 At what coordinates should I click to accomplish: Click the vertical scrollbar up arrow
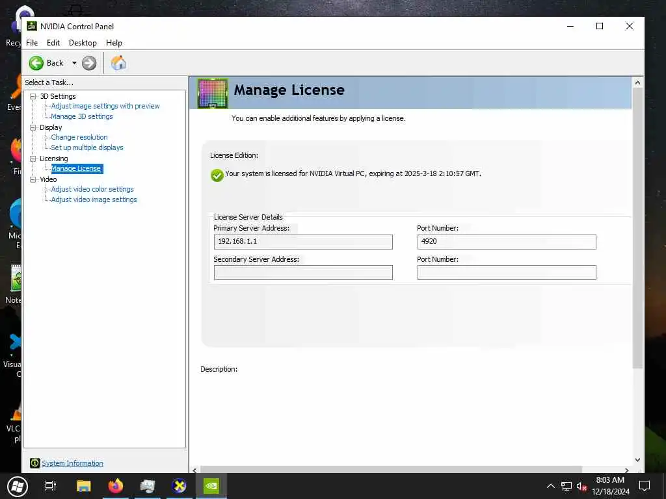point(637,83)
